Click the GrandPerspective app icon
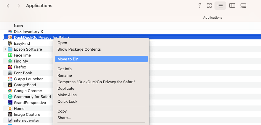261x125 pixels. [10, 102]
